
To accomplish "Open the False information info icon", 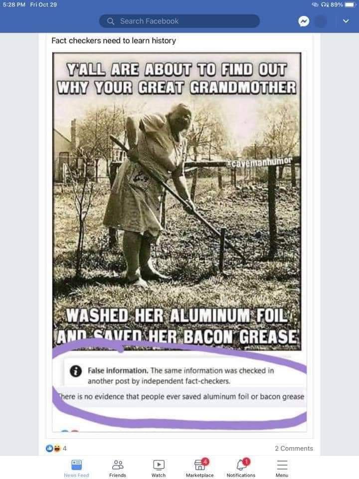I will [76, 371].
